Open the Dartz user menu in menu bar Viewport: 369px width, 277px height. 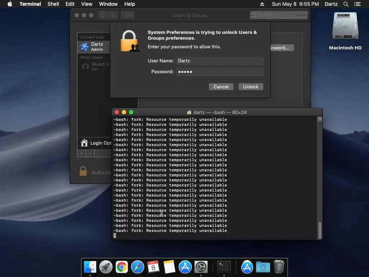point(331,4)
